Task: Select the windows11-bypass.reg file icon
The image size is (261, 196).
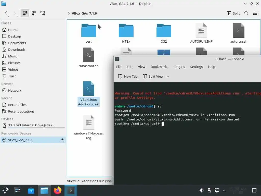Action: point(88,122)
